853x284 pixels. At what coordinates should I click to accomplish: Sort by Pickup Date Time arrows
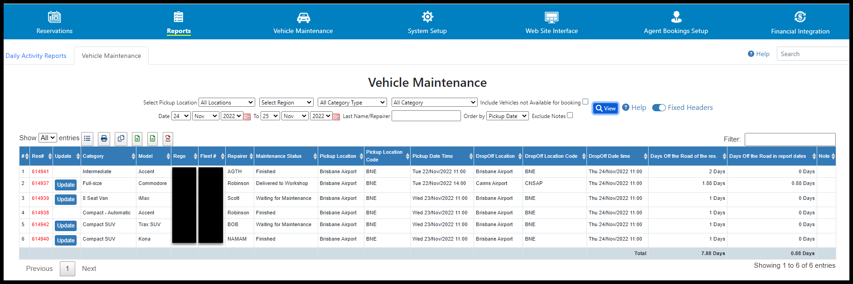click(x=471, y=156)
